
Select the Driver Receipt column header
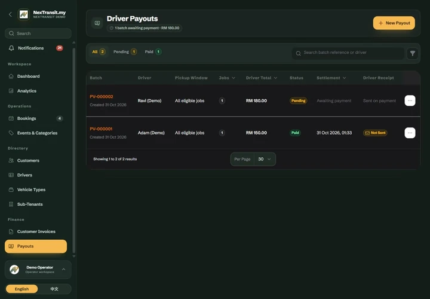(378, 78)
